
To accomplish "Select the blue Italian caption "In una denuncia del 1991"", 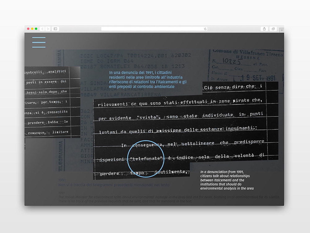I will point(148,80).
